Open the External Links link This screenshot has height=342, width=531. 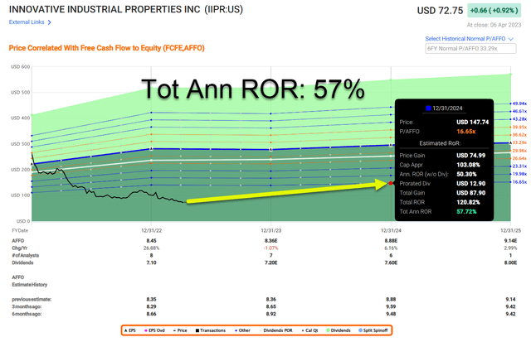click(x=27, y=22)
